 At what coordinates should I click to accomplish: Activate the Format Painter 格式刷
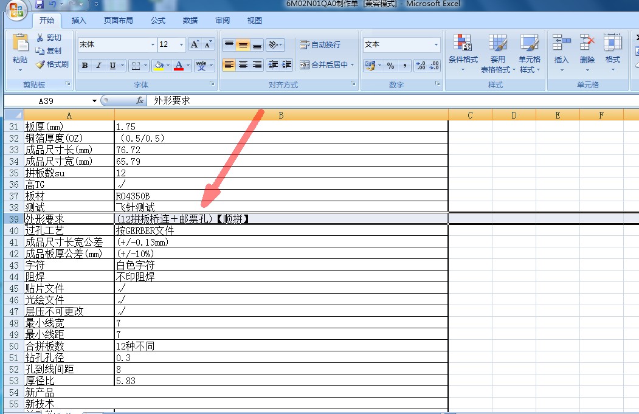point(52,64)
